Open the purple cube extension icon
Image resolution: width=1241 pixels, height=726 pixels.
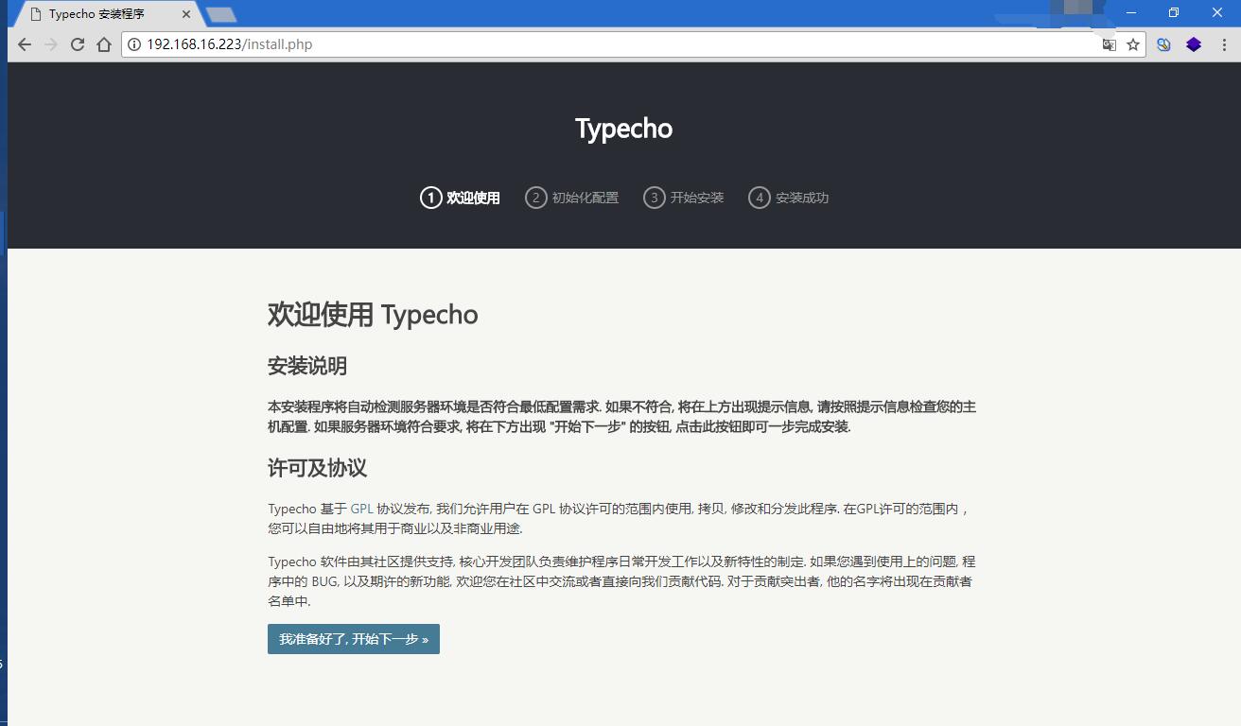[x=1194, y=44]
